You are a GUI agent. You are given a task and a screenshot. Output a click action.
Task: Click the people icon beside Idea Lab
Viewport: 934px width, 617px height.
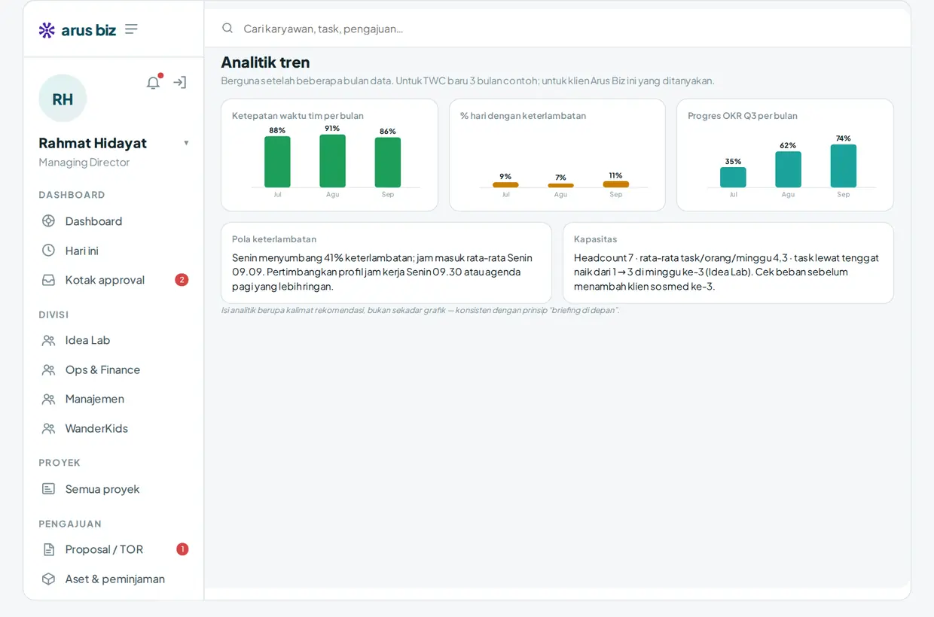click(48, 340)
